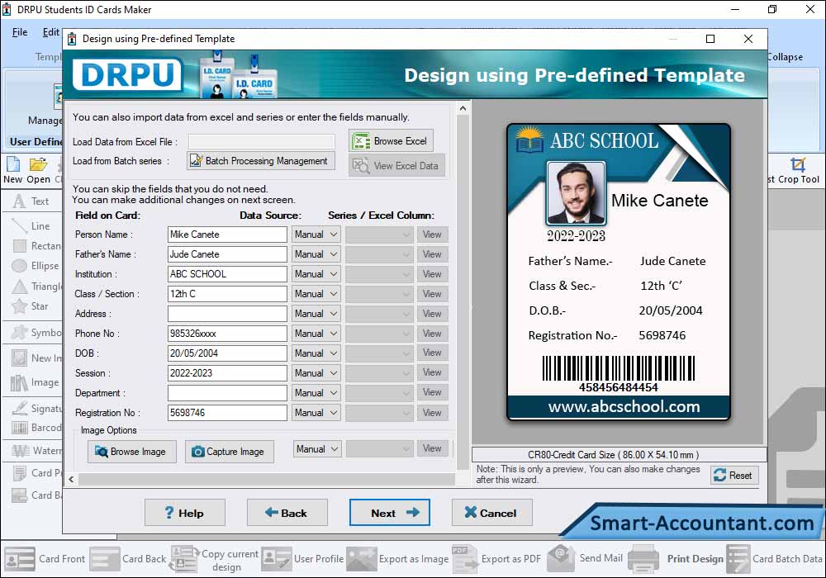Select the Signature tool

pos(36,408)
